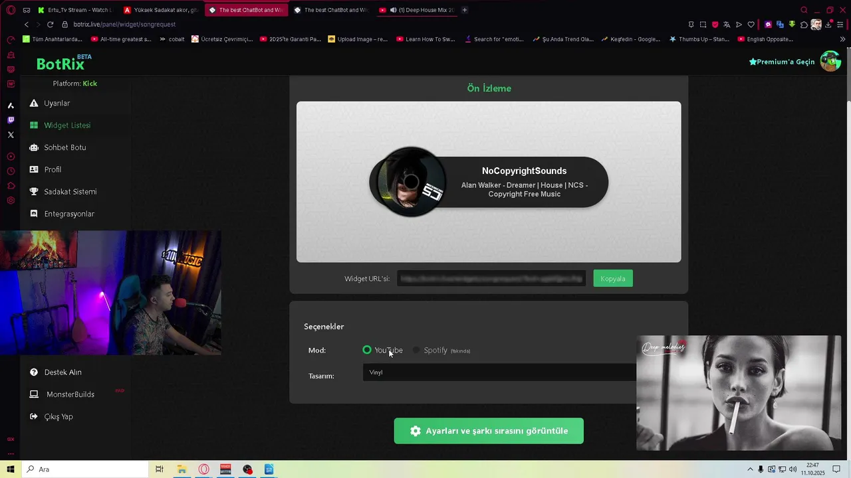Click the speaker volume tray icon
This screenshot has width=851, height=478.
tap(792, 469)
